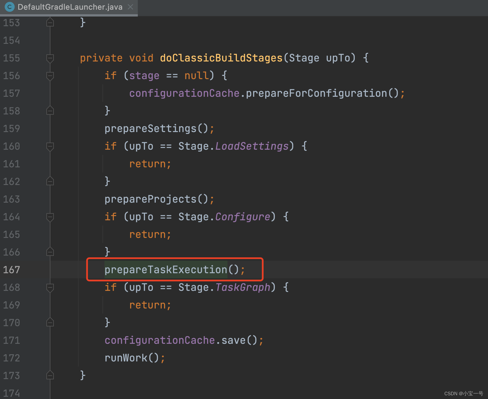Screen dimensions: 488x399
Task: Click the upTo parameter in method signature
Action: click(x=338, y=58)
